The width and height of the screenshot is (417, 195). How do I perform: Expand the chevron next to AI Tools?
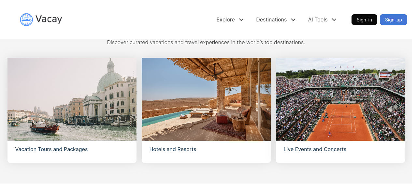(x=334, y=19)
